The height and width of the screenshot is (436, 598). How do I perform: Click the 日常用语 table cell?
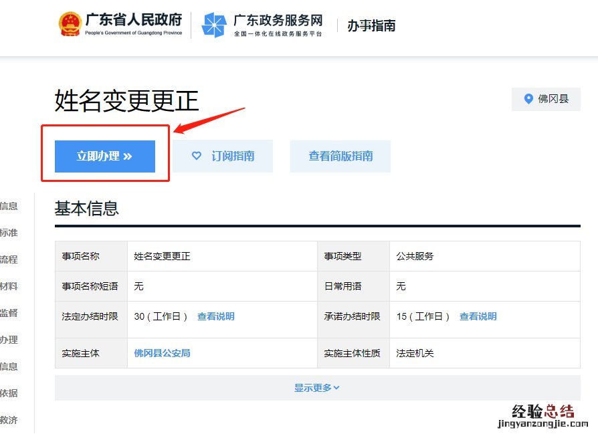click(x=354, y=286)
